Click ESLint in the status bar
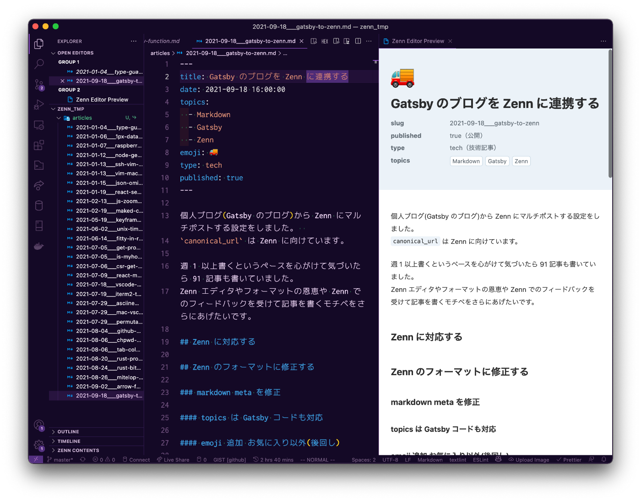The height and width of the screenshot is (501, 641). coord(481,460)
